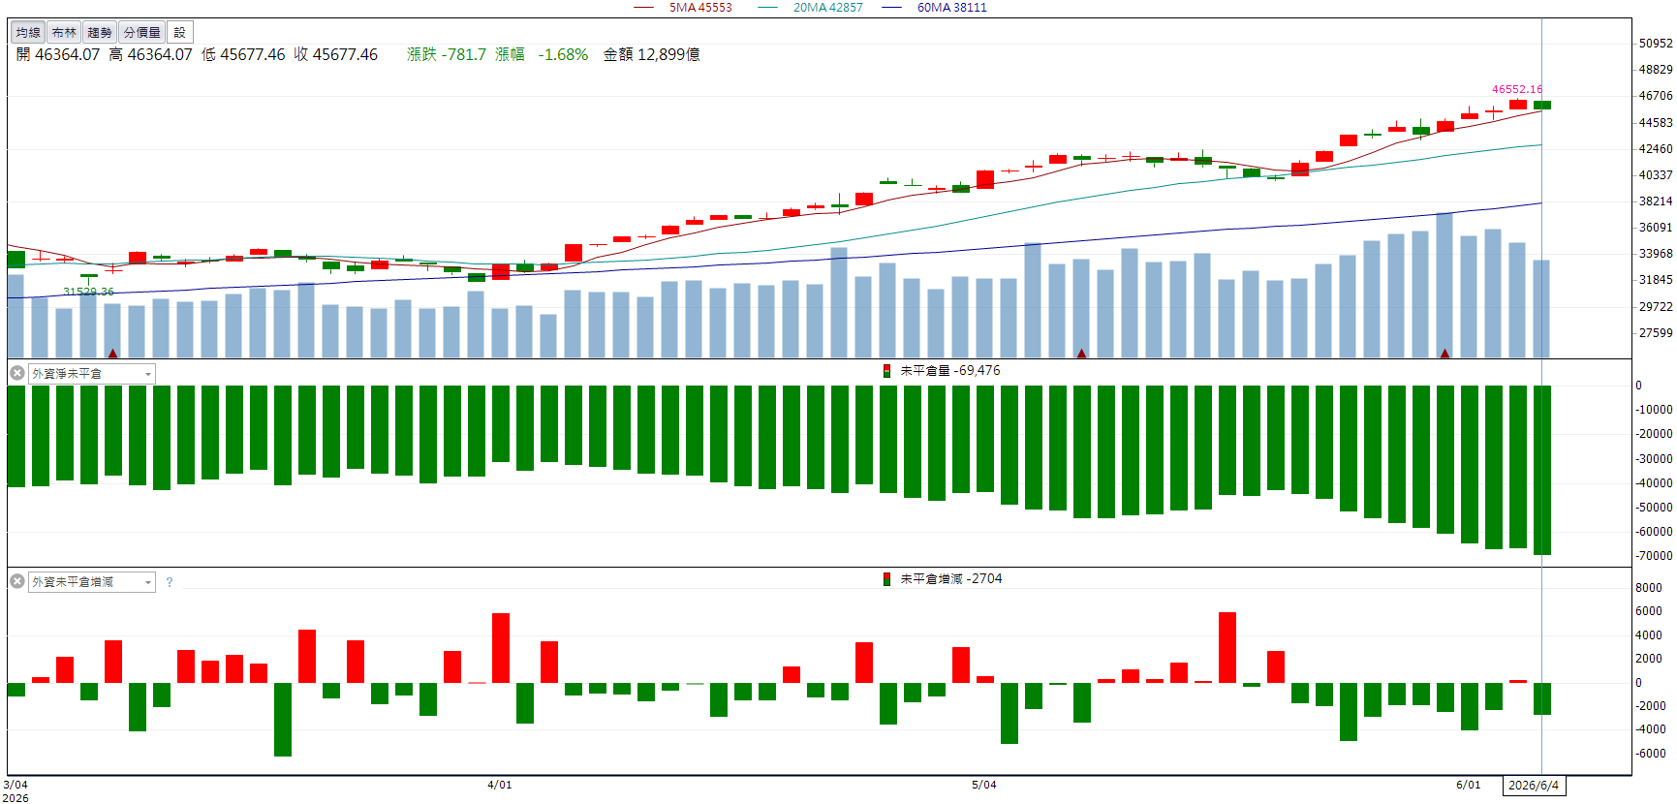Toggle the 趨勢 trend indicator button

point(100,32)
